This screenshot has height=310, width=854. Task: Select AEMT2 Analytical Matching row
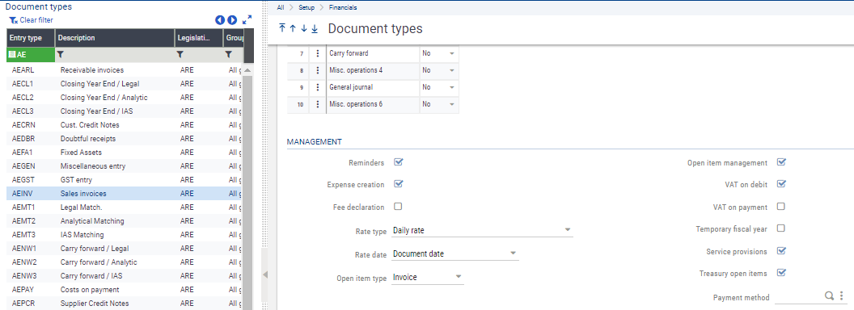pos(125,221)
